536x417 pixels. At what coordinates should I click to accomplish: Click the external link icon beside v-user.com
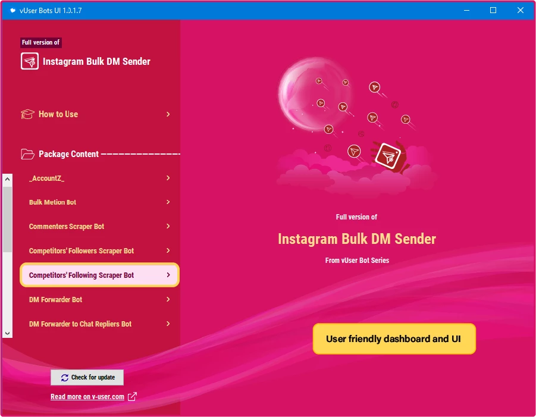[x=132, y=397]
